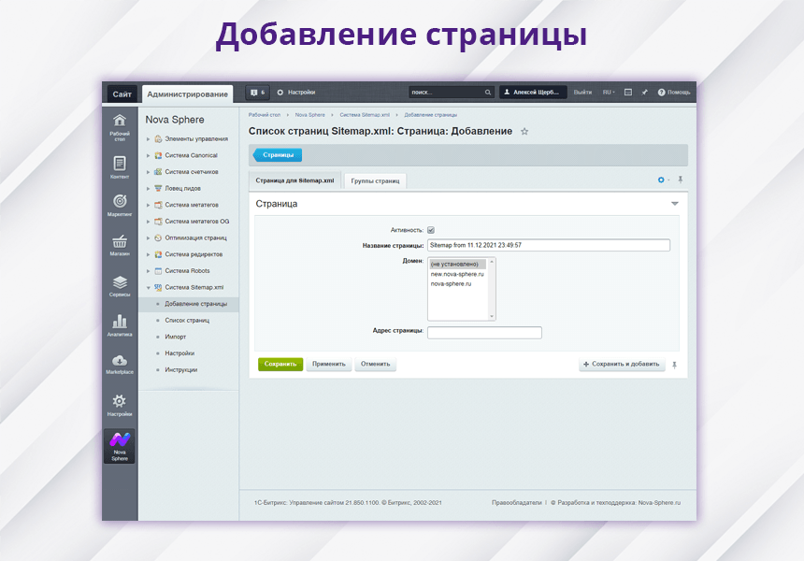Open the Сервисы sidebar icon

point(120,284)
